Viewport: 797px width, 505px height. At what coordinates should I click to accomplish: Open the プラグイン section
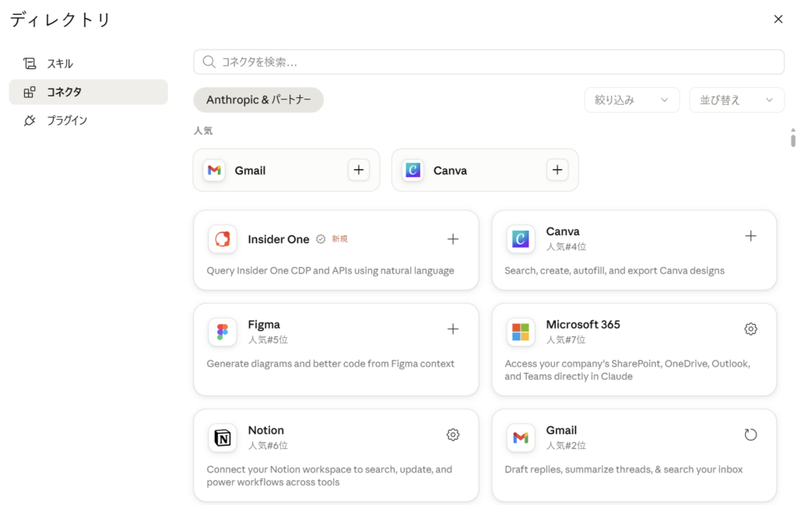89,120
